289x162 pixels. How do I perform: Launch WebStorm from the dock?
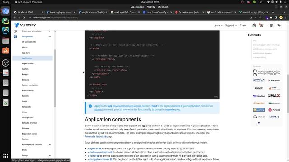point(5,31)
